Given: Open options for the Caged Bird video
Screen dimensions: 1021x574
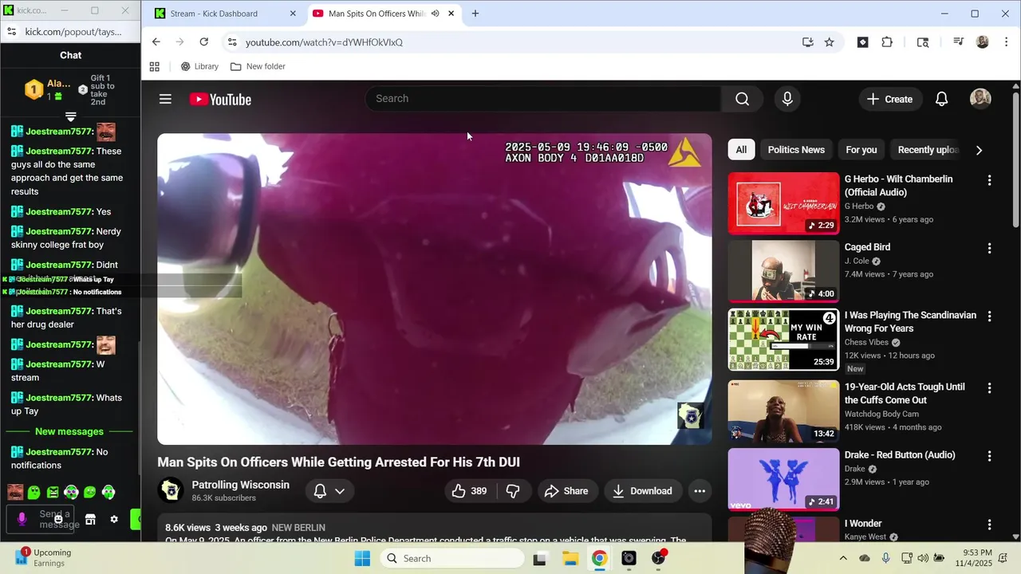Looking at the screenshot, I should coord(989,249).
